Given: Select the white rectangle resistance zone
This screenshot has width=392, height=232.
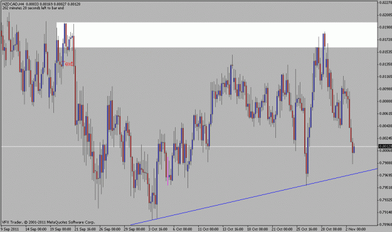Looking at the screenshot, I should point(216,35).
